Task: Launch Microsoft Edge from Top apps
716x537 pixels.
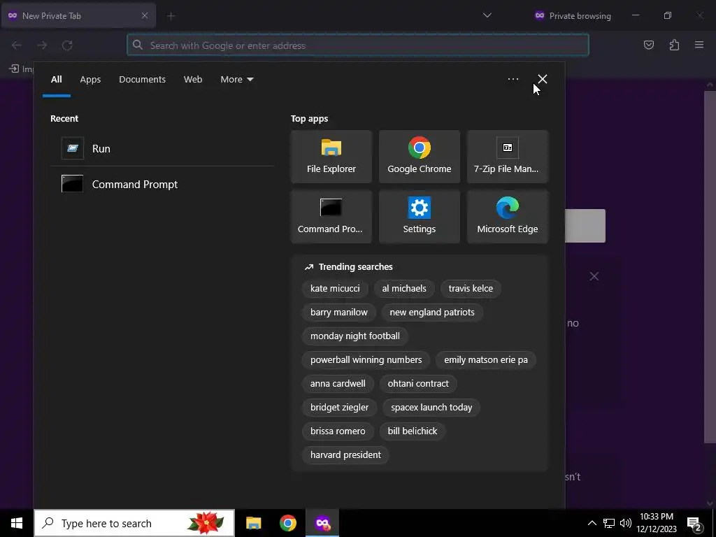Action: click(508, 217)
